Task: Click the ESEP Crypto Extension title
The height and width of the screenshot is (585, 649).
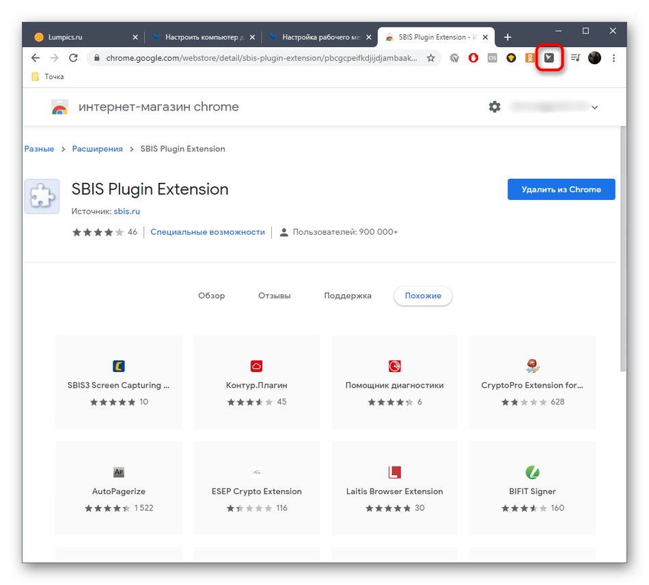Action: [257, 491]
